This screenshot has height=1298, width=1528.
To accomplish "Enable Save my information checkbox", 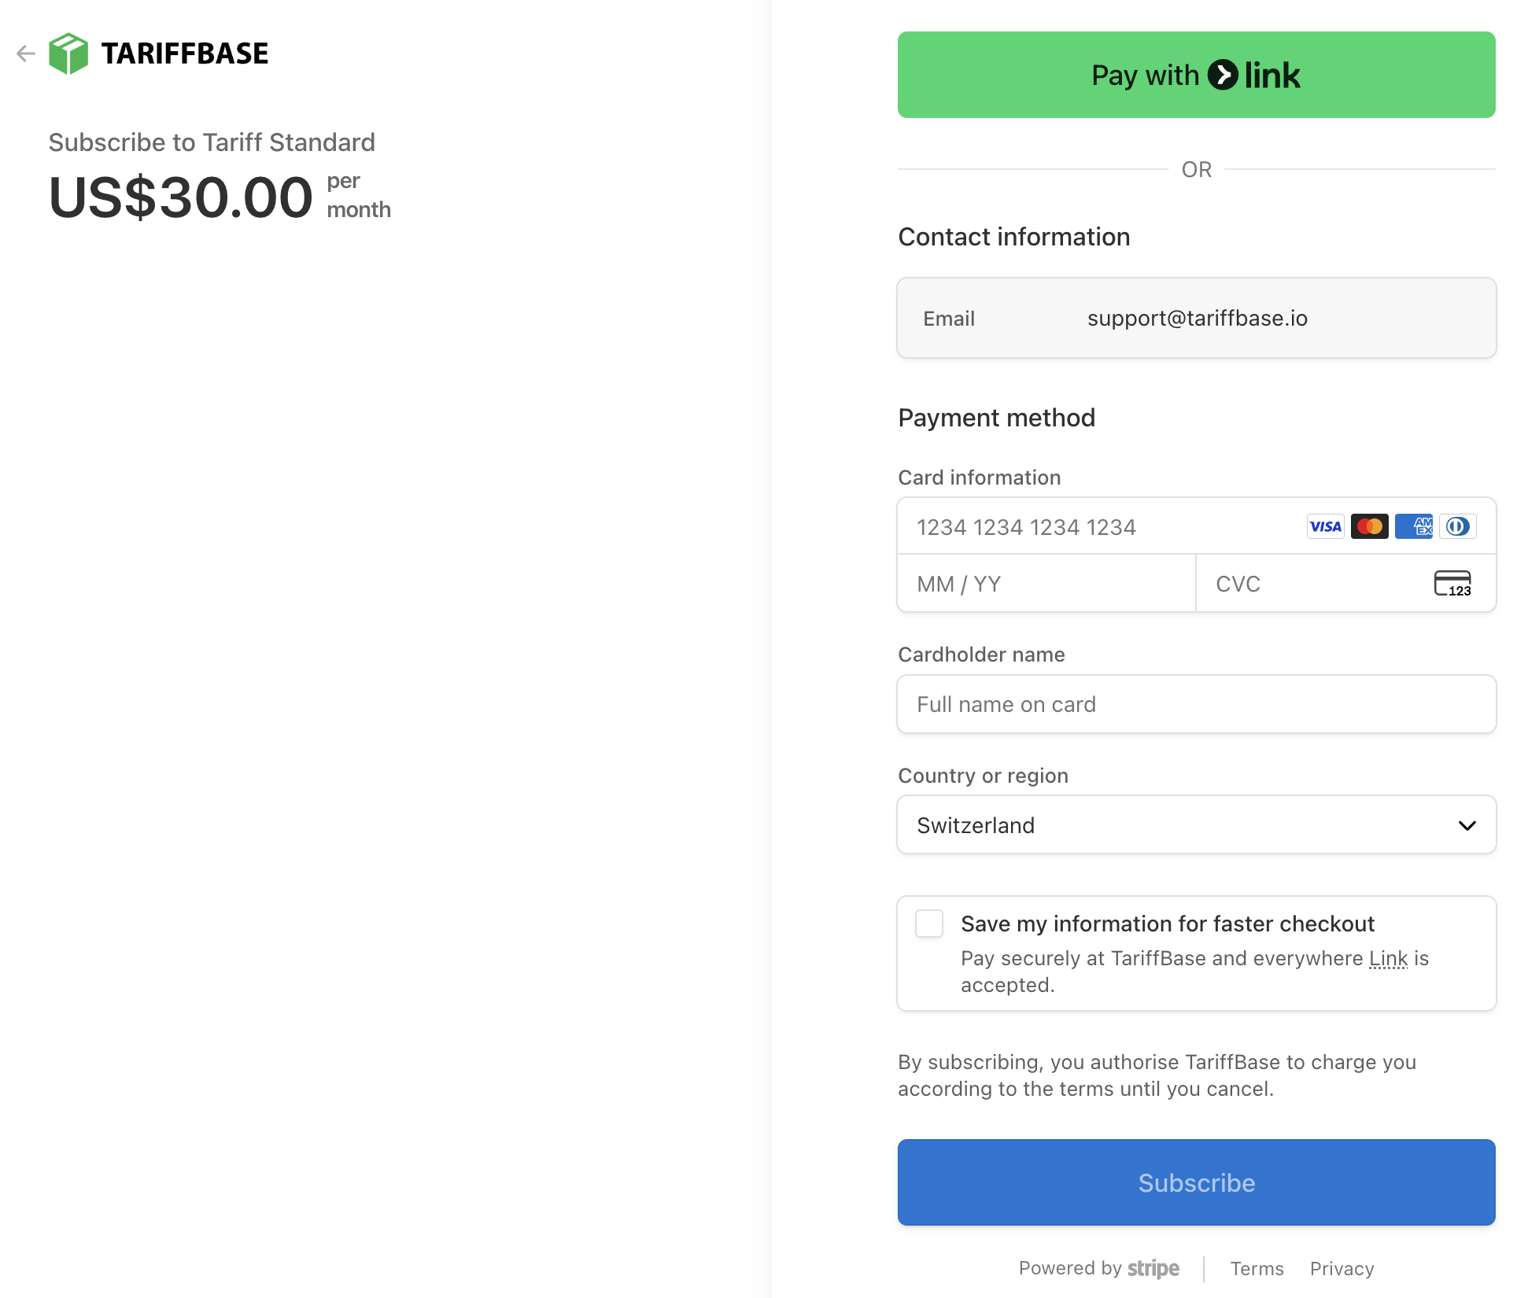I will click(929, 924).
